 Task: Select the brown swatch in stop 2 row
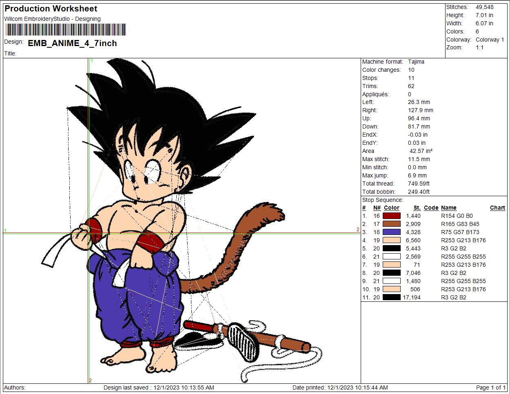click(x=391, y=224)
